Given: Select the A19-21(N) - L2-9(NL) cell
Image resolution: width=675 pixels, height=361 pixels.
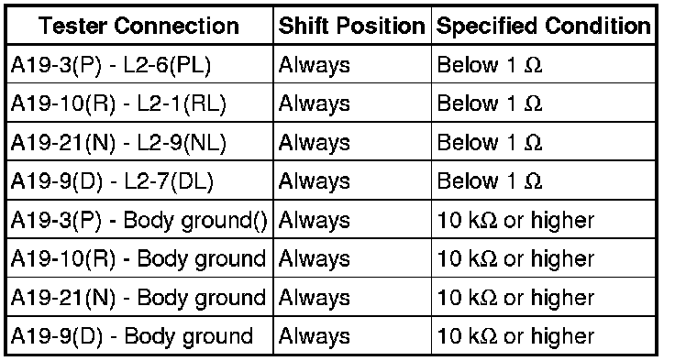Looking at the screenshot, I should 139,142.
